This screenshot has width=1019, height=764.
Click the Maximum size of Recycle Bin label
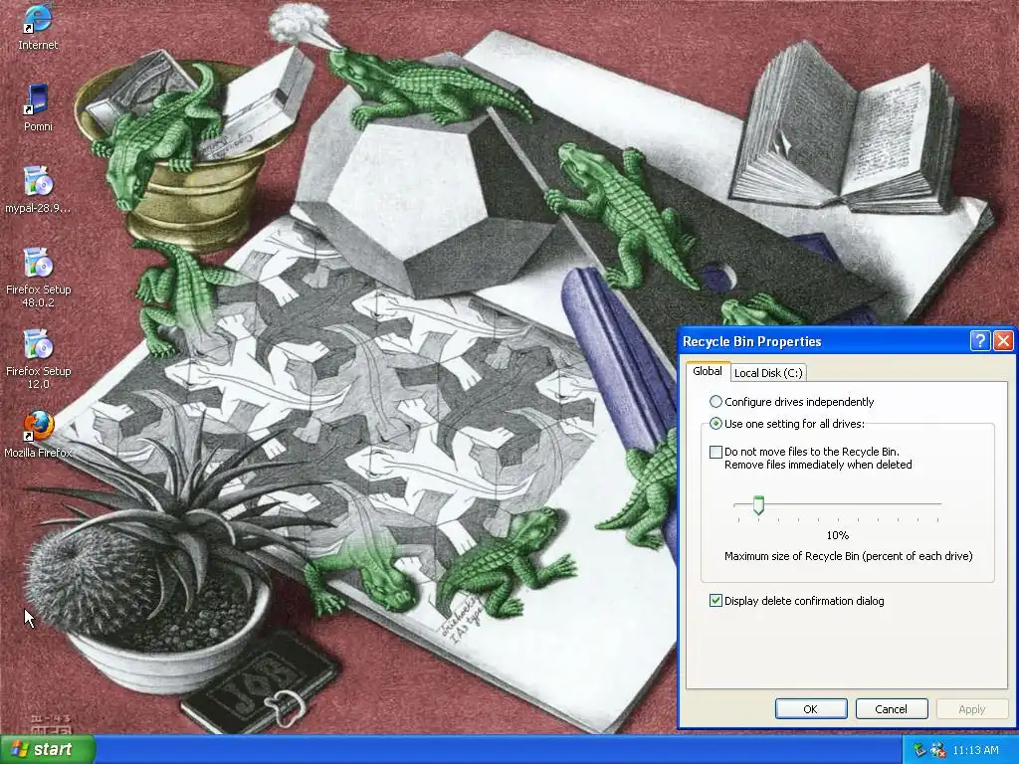(x=848, y=556)
